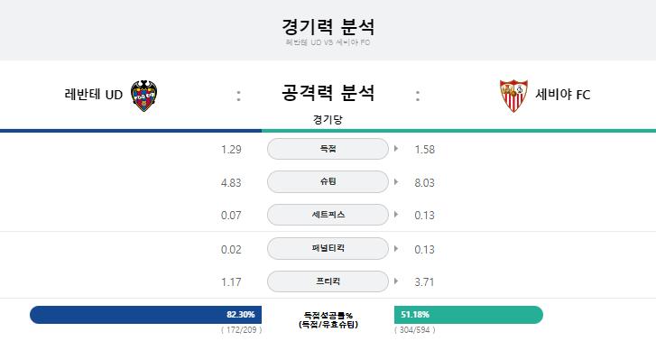Select the 프리킥 stat button
656x341 pixels.
(x=328, y=281)
